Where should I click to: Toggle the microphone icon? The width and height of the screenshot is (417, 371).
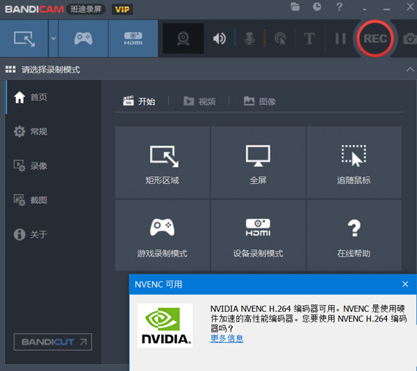point(250,38)
